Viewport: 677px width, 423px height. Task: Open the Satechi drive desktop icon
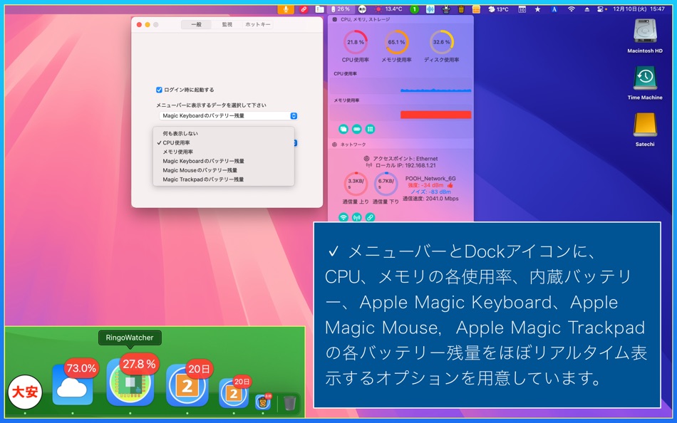(x=645, y=125)
